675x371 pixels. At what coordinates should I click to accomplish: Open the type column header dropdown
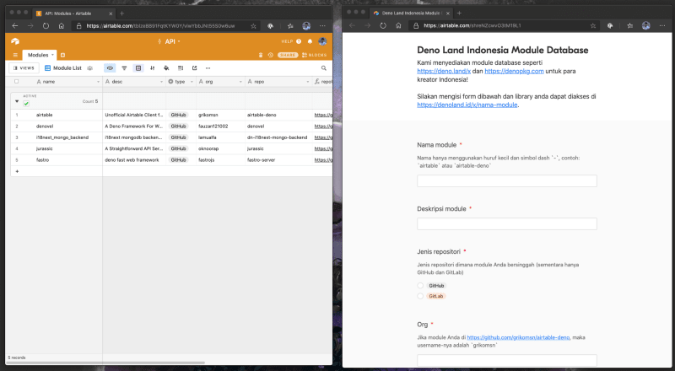point(192,81)
